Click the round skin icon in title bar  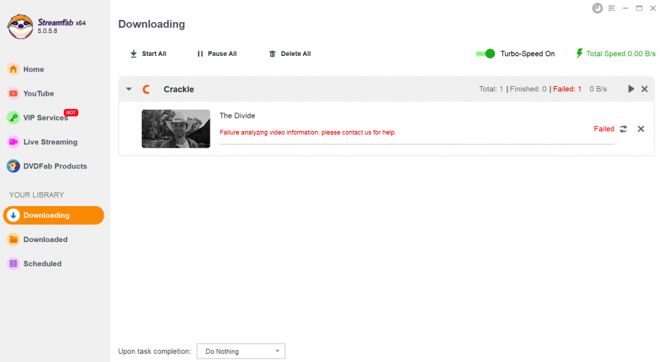tap(597, 8)
